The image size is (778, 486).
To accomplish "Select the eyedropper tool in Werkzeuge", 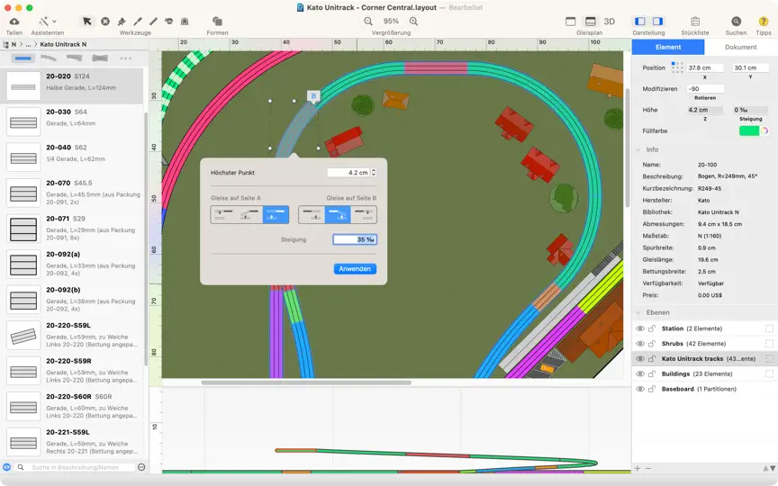I will point(138,22).
